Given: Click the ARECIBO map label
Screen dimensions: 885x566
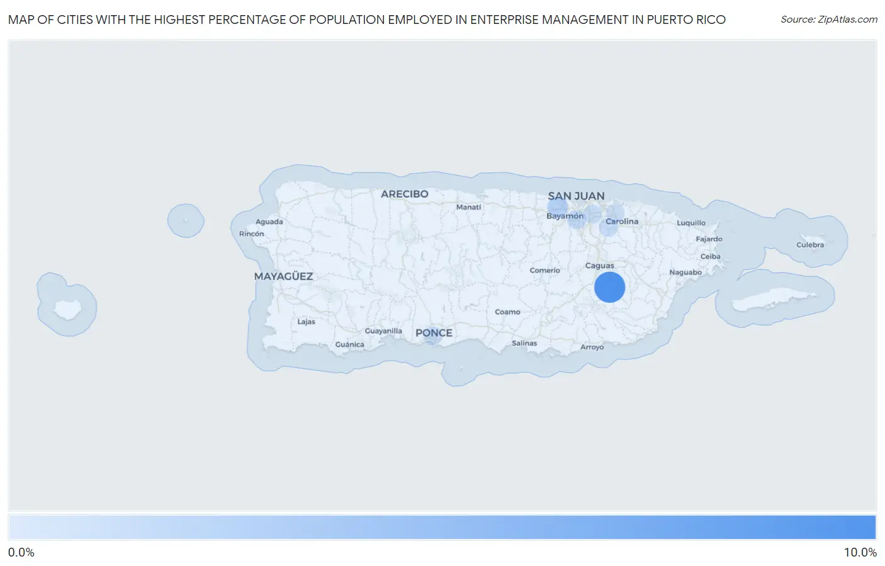Looking at the screenshot, I should [404, 194].
